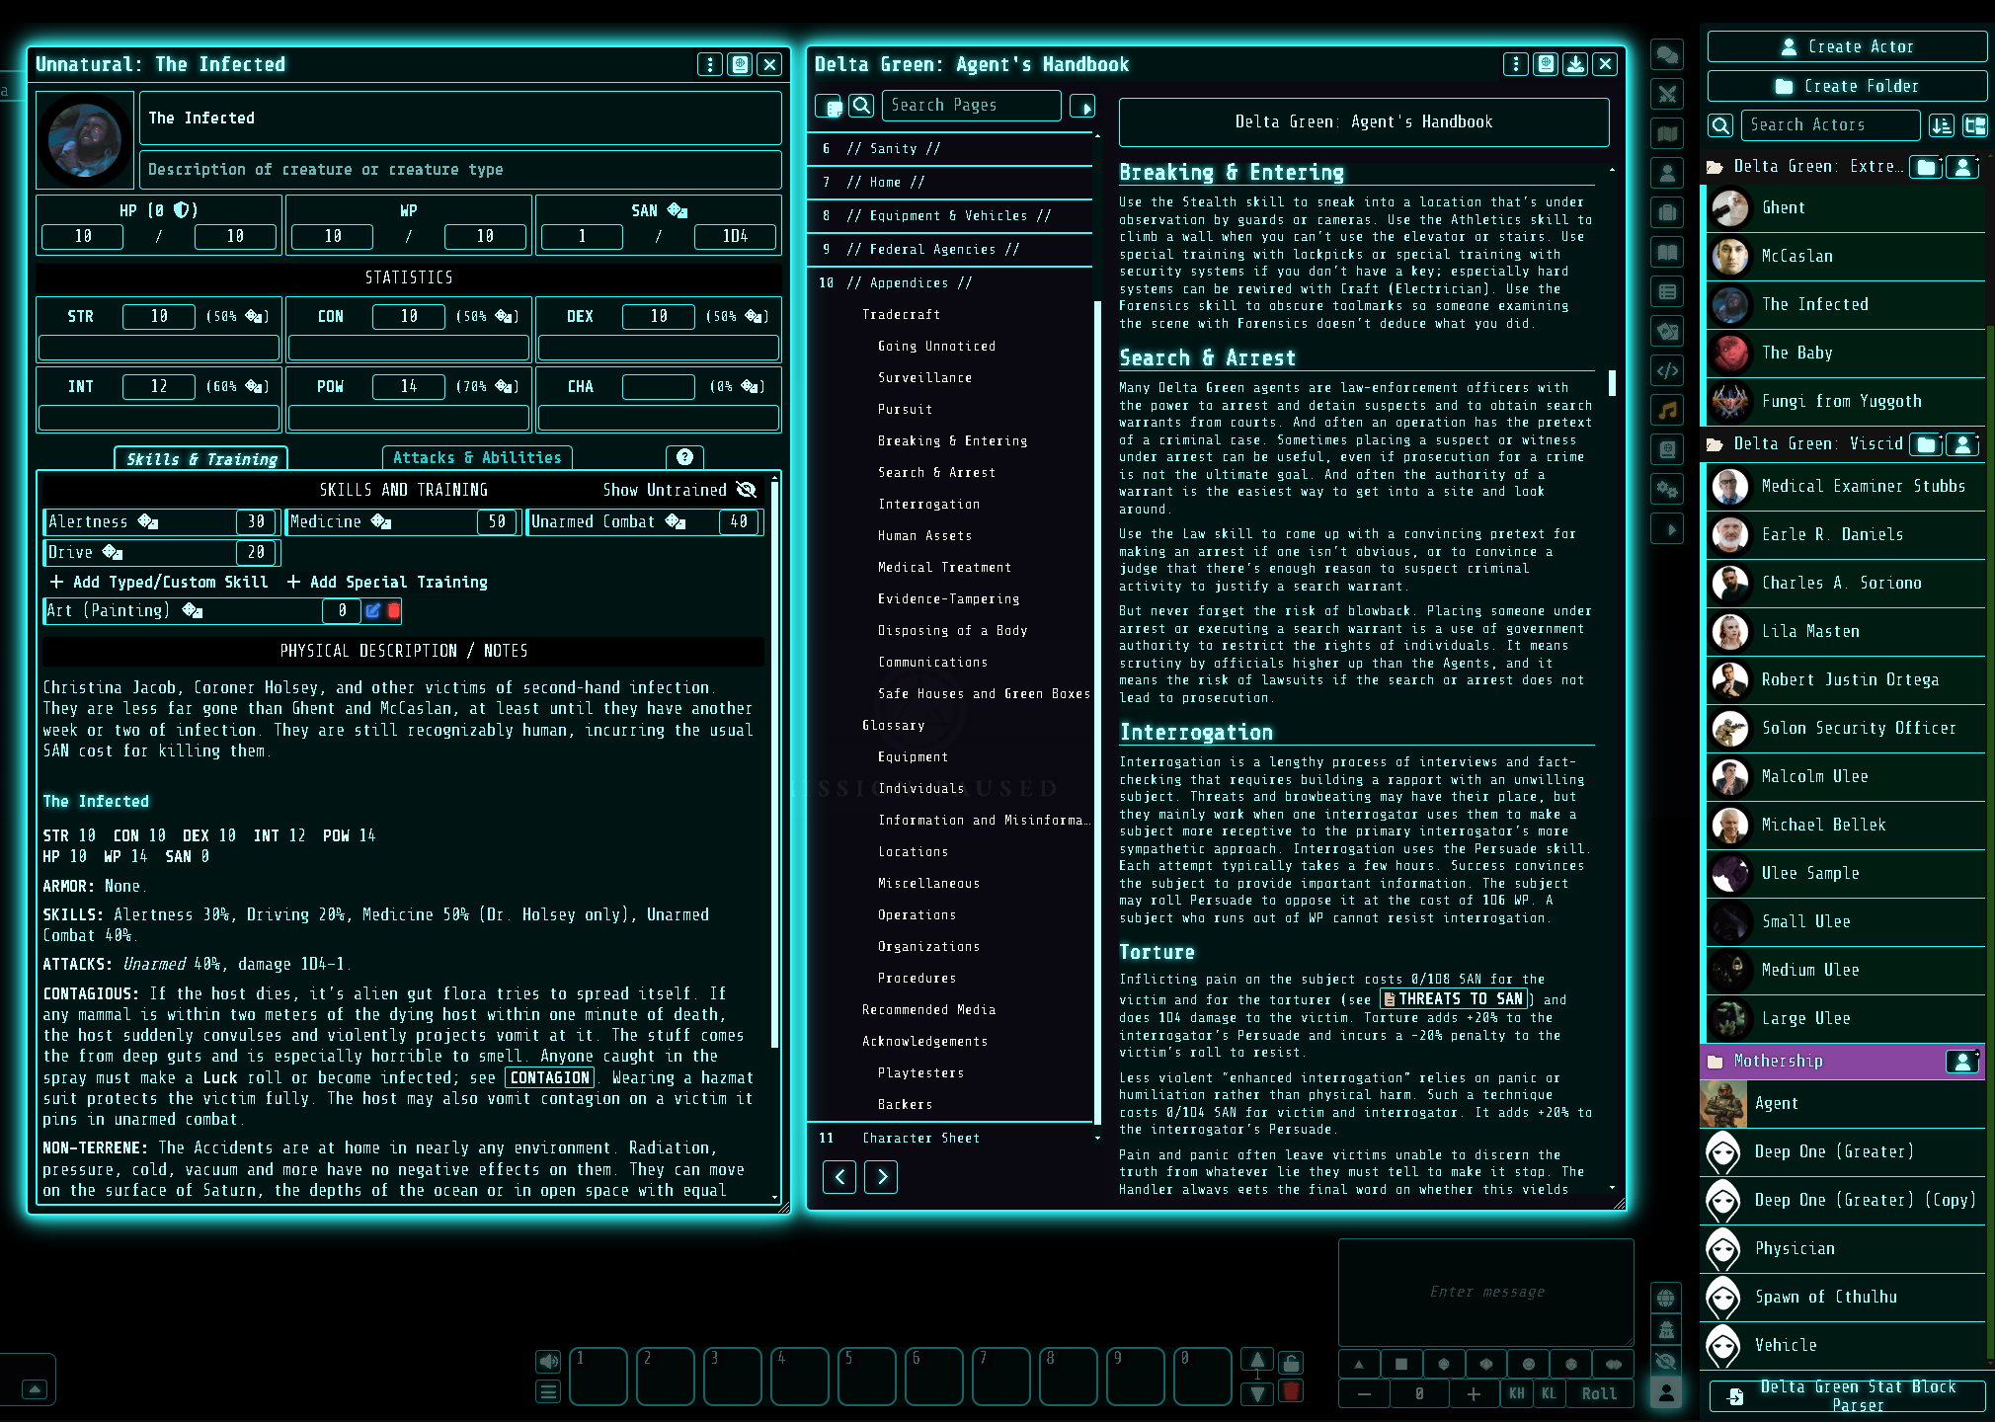Collapse the Delta Green: Viscid folder

click(1817, 444)
